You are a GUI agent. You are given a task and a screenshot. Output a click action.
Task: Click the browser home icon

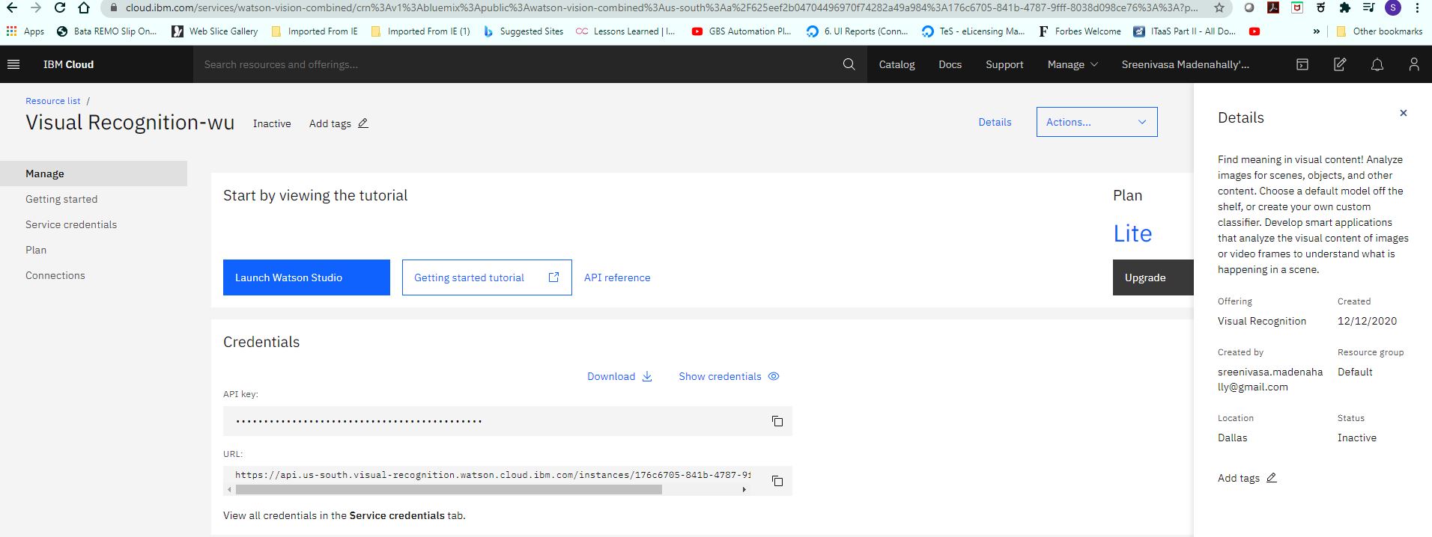(x=84, y=7)
